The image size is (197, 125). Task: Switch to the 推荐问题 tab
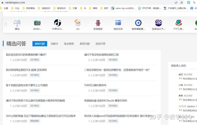click(85, 44)
